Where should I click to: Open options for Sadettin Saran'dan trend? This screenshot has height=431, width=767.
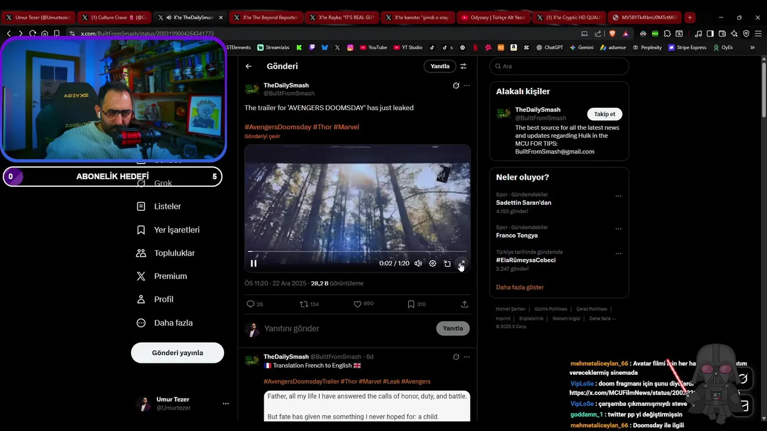point(618,196)
